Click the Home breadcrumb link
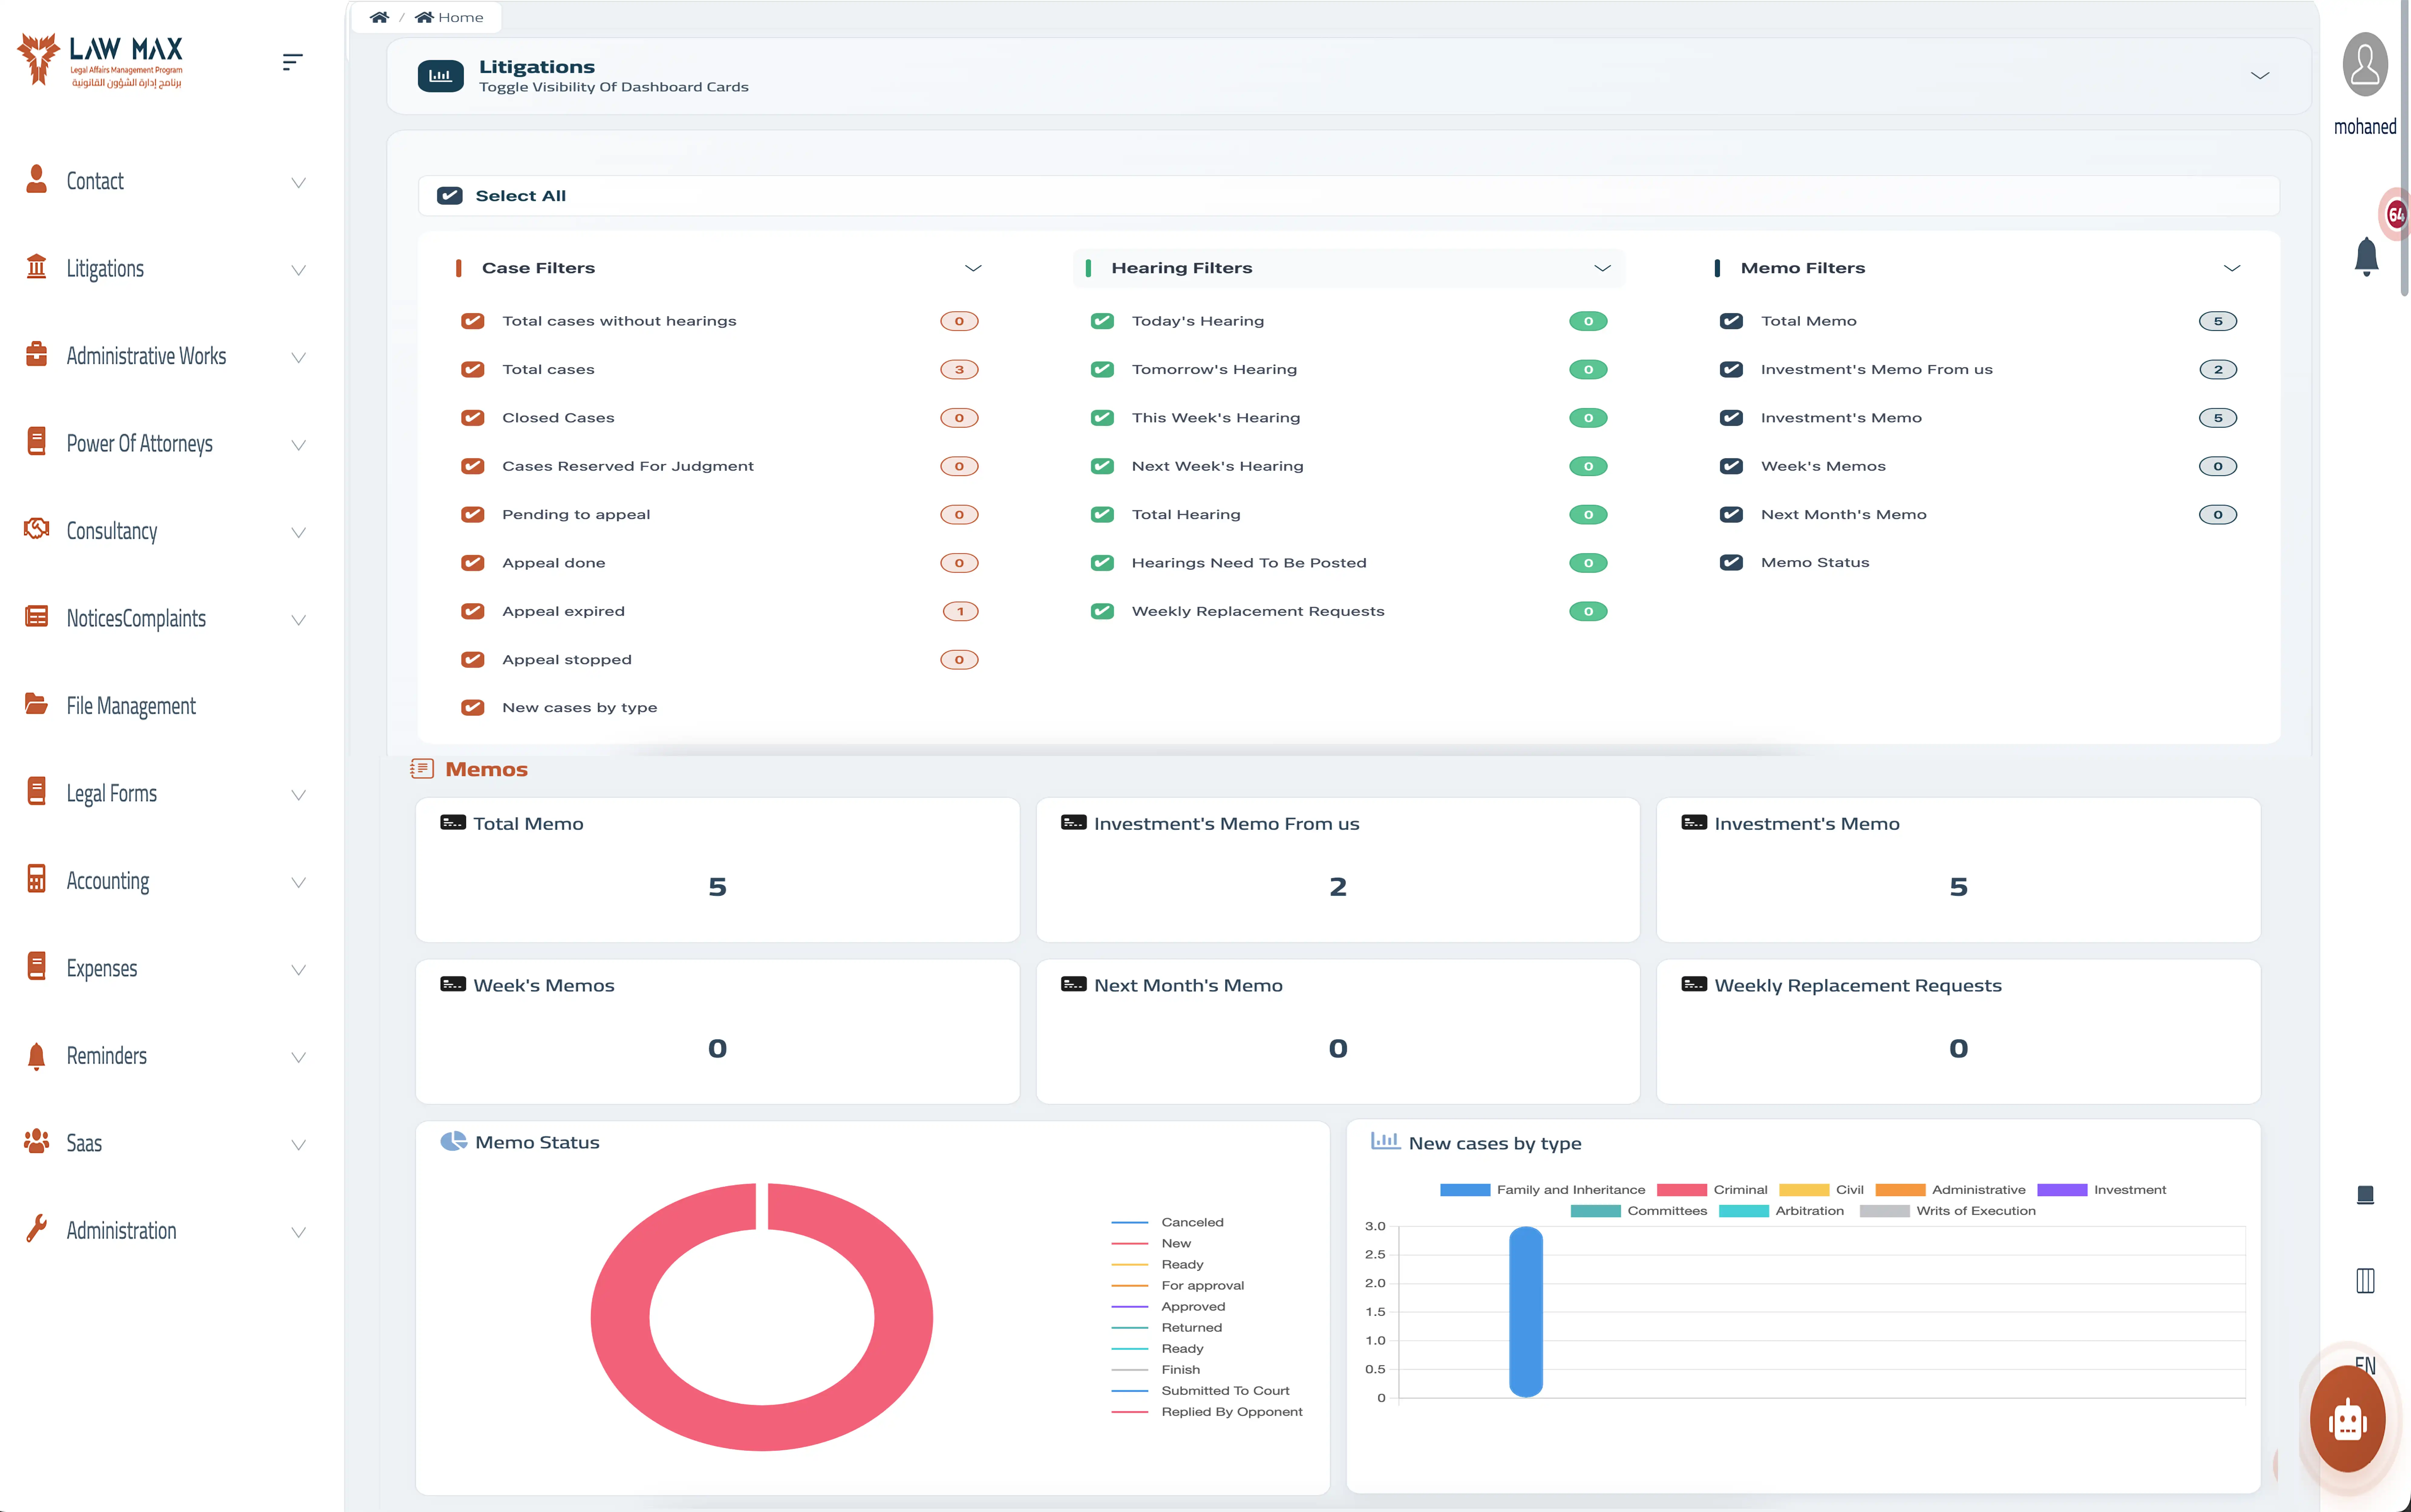Screen dimensions: 2411x1512 click(x=449, y=17)
